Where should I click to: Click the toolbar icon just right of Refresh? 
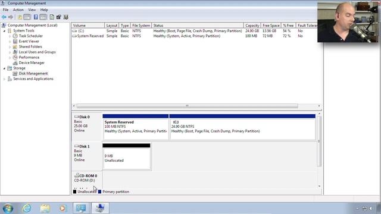[58, 17]
